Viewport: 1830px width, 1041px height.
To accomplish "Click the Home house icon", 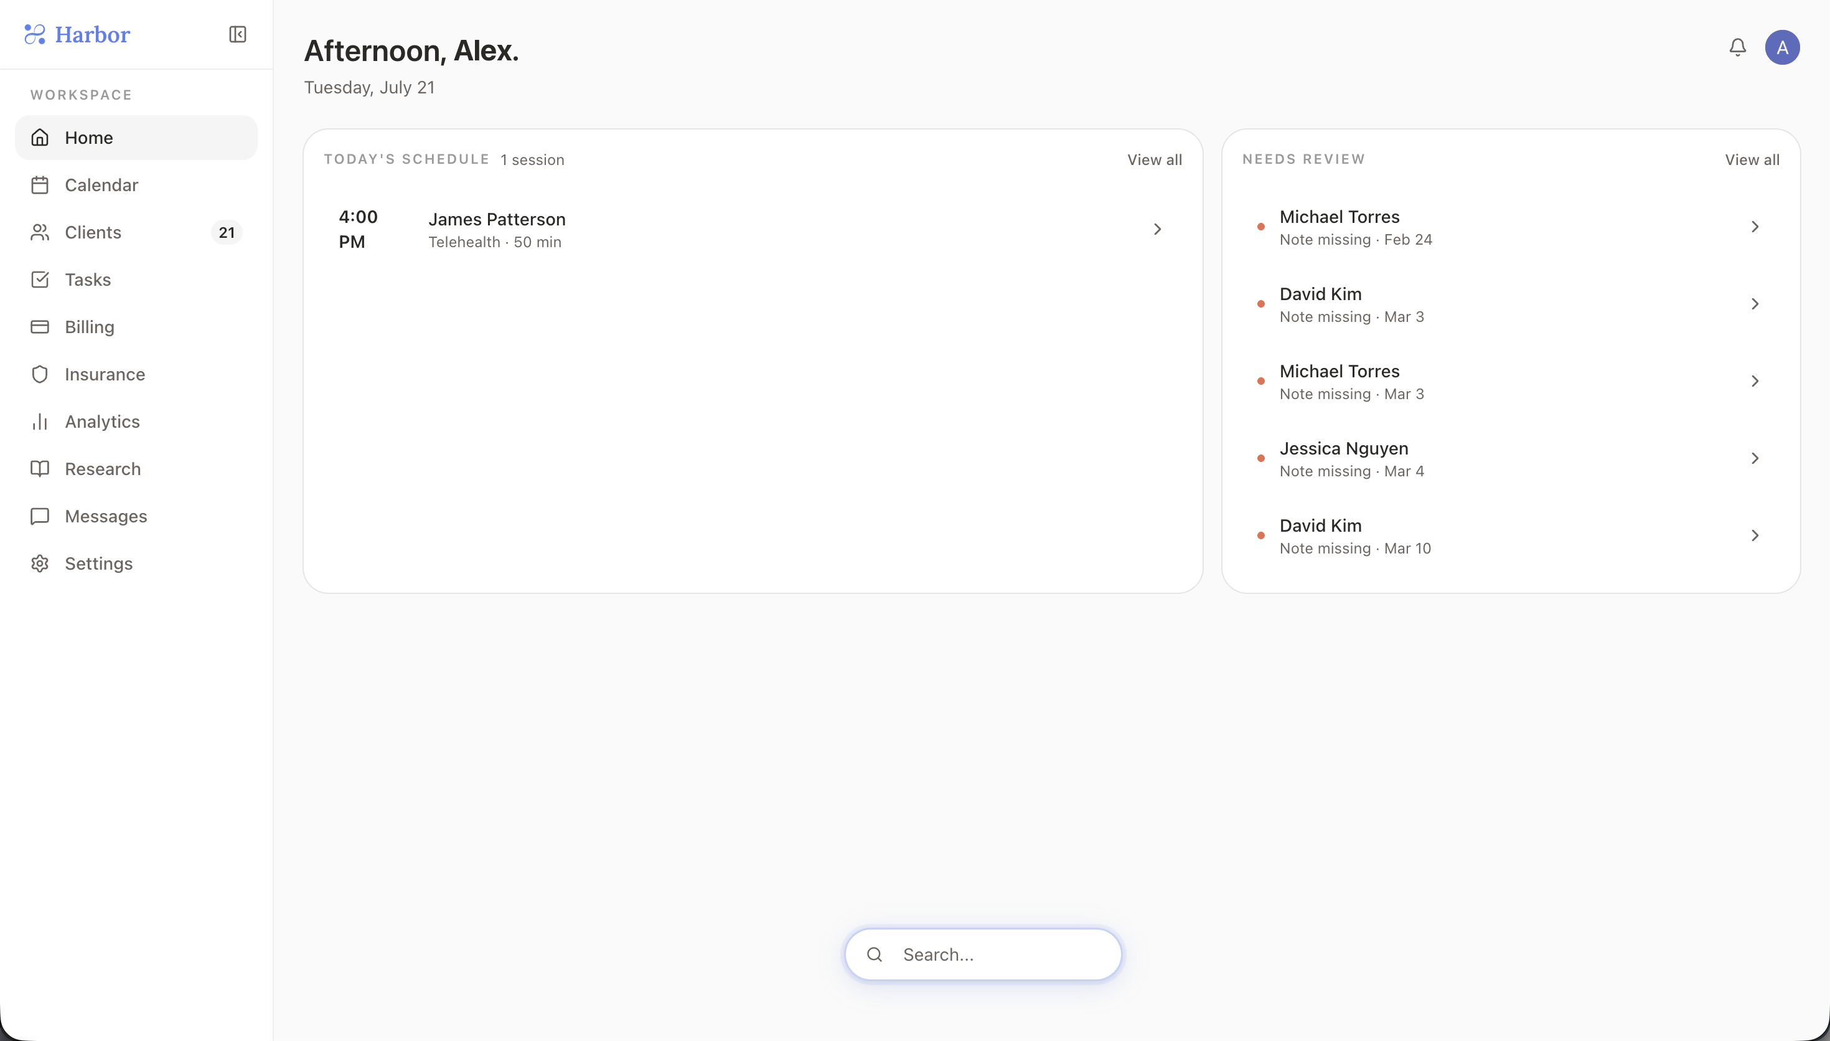I will coord(40,137).
